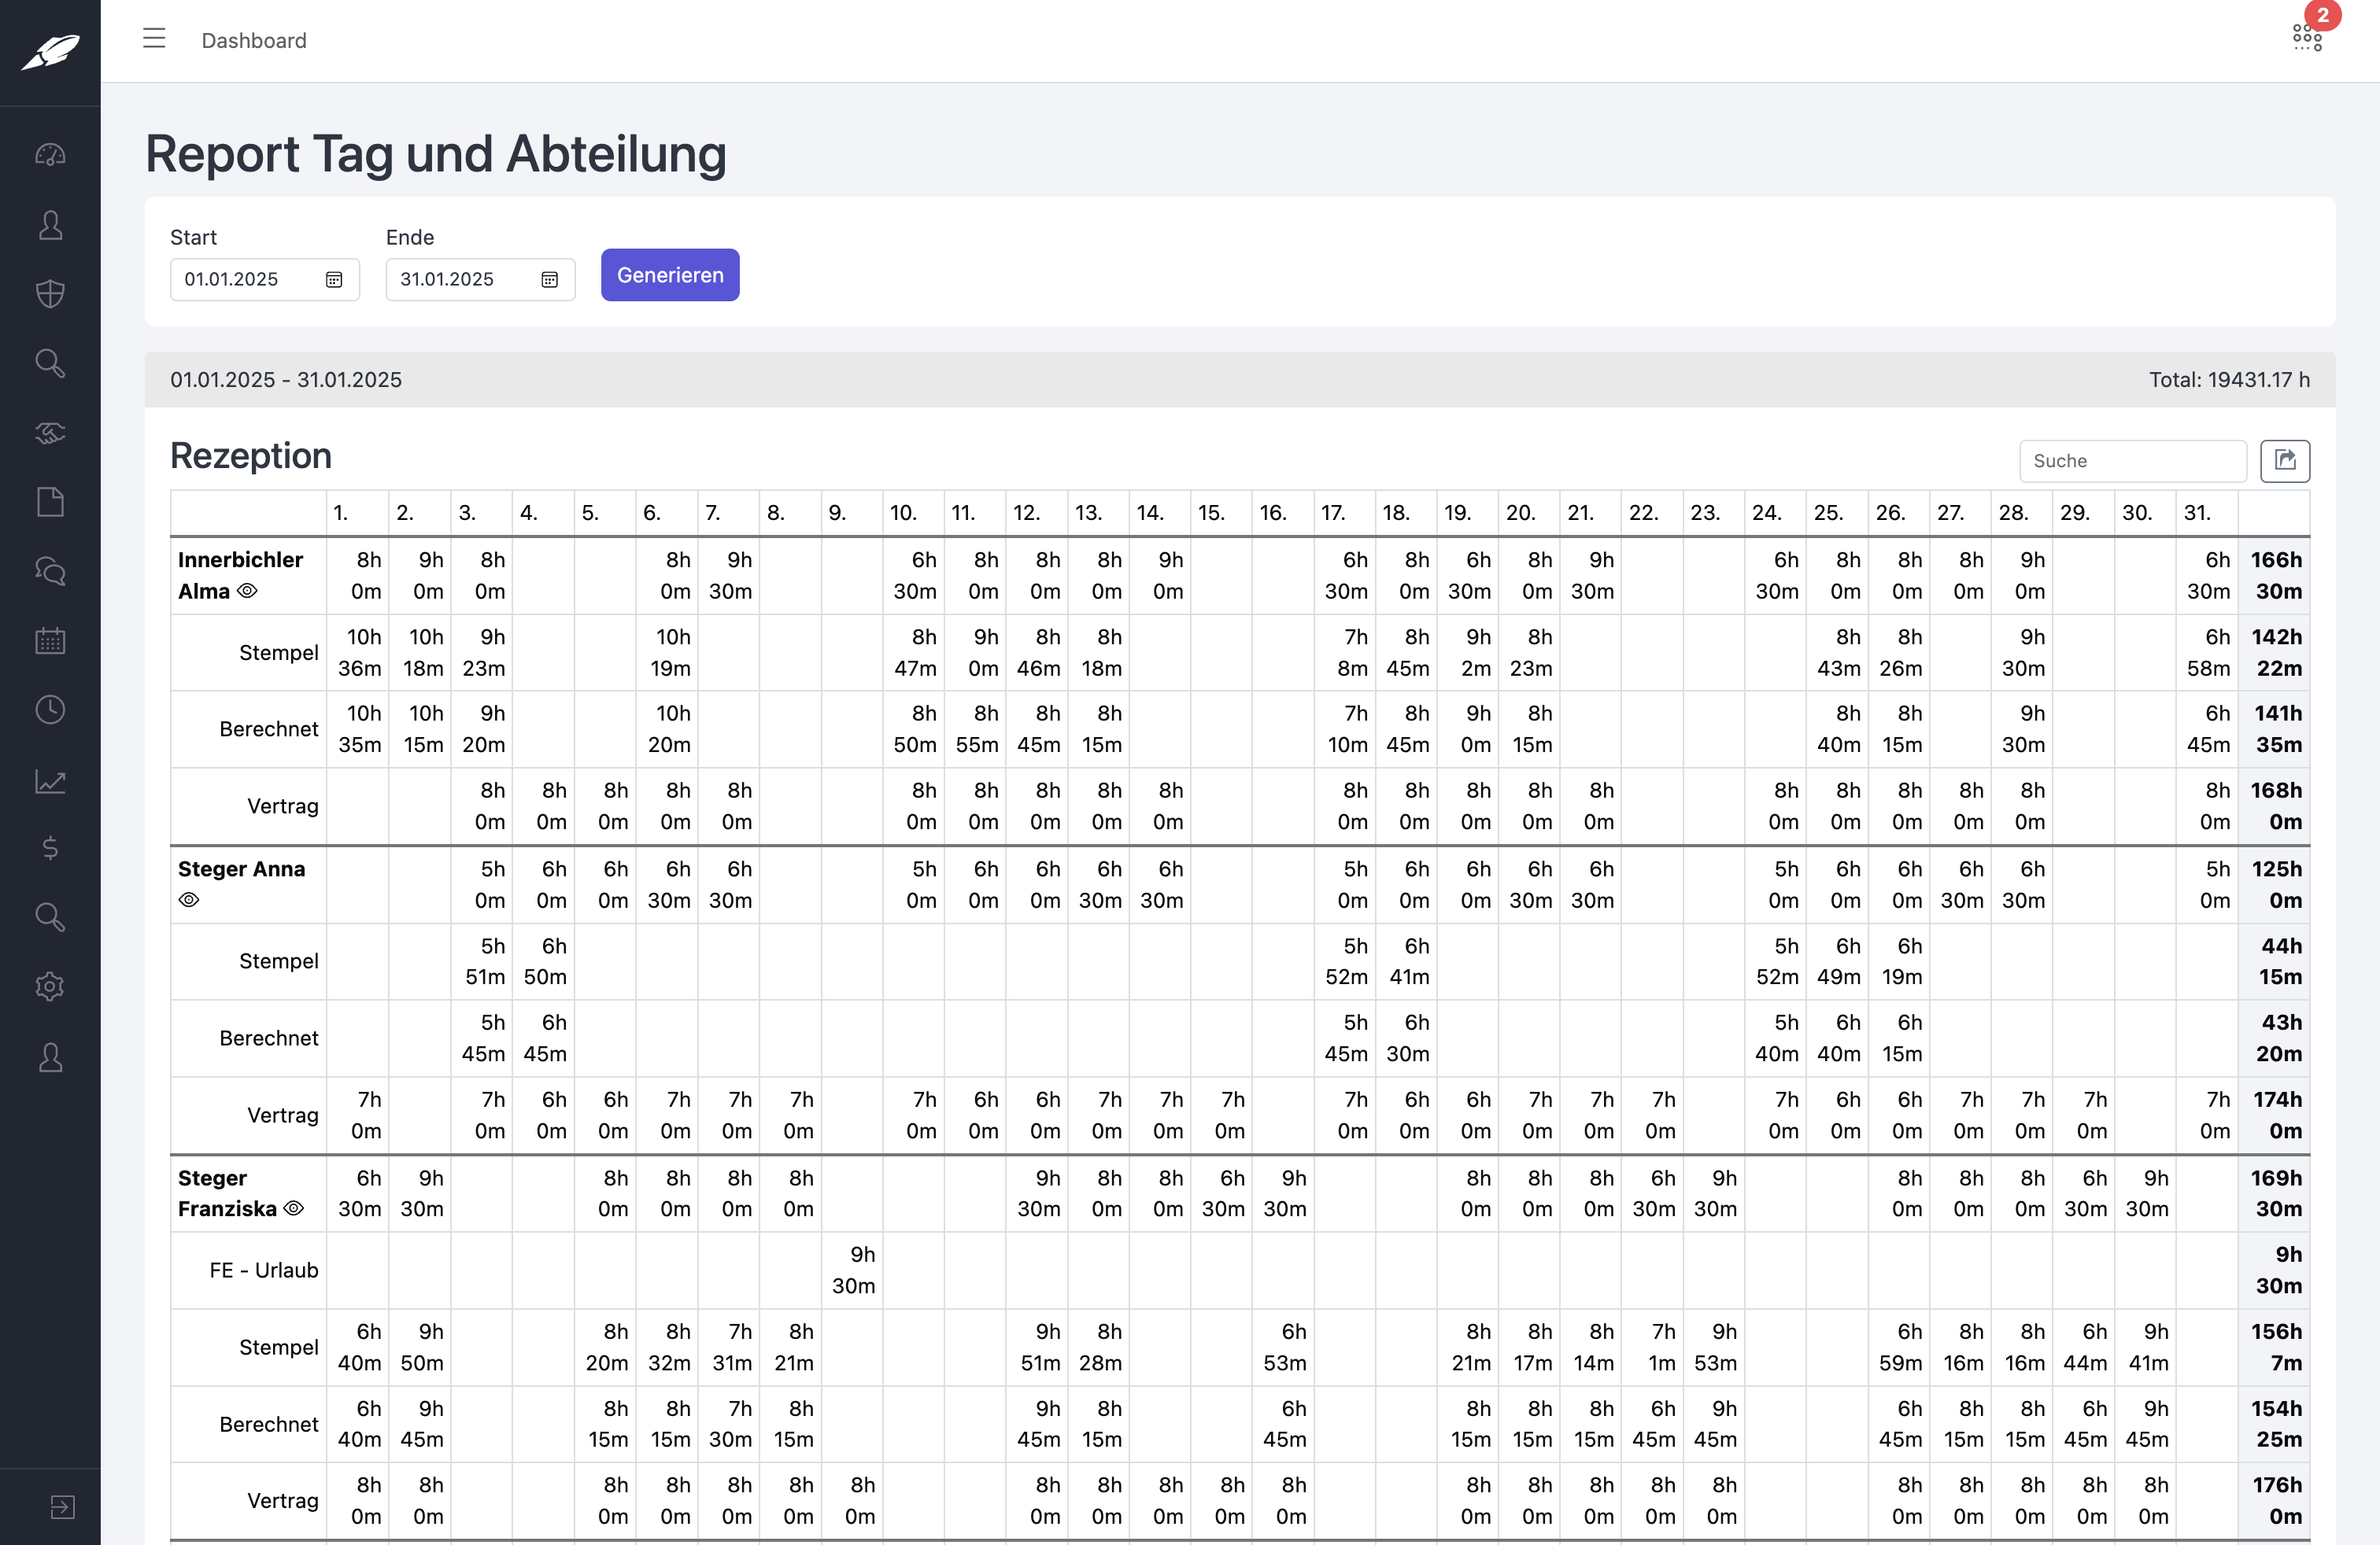This screenshot has height=1545, width=2380.
Task: Select the logout icon at sidebar bottom
Action: click(62, 1506)
